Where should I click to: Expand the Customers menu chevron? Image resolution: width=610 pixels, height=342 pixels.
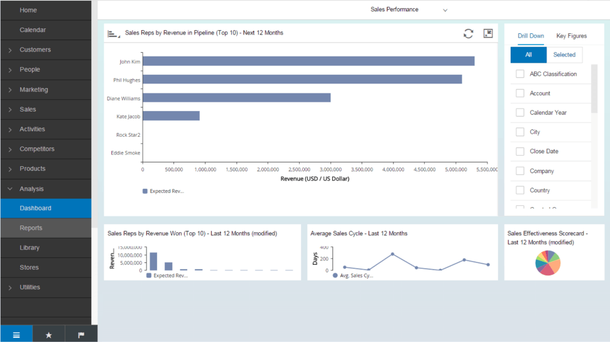[x=10, y=50]
